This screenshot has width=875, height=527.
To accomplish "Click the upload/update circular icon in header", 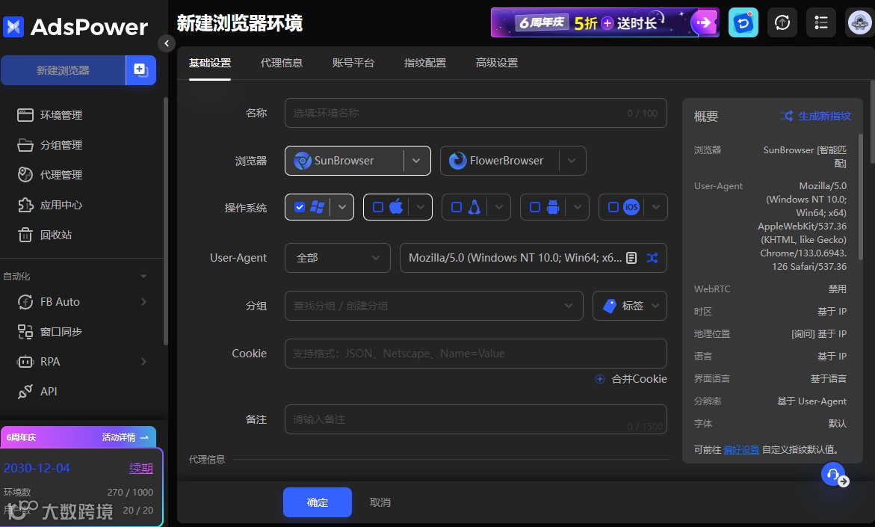I will [782, 22].
